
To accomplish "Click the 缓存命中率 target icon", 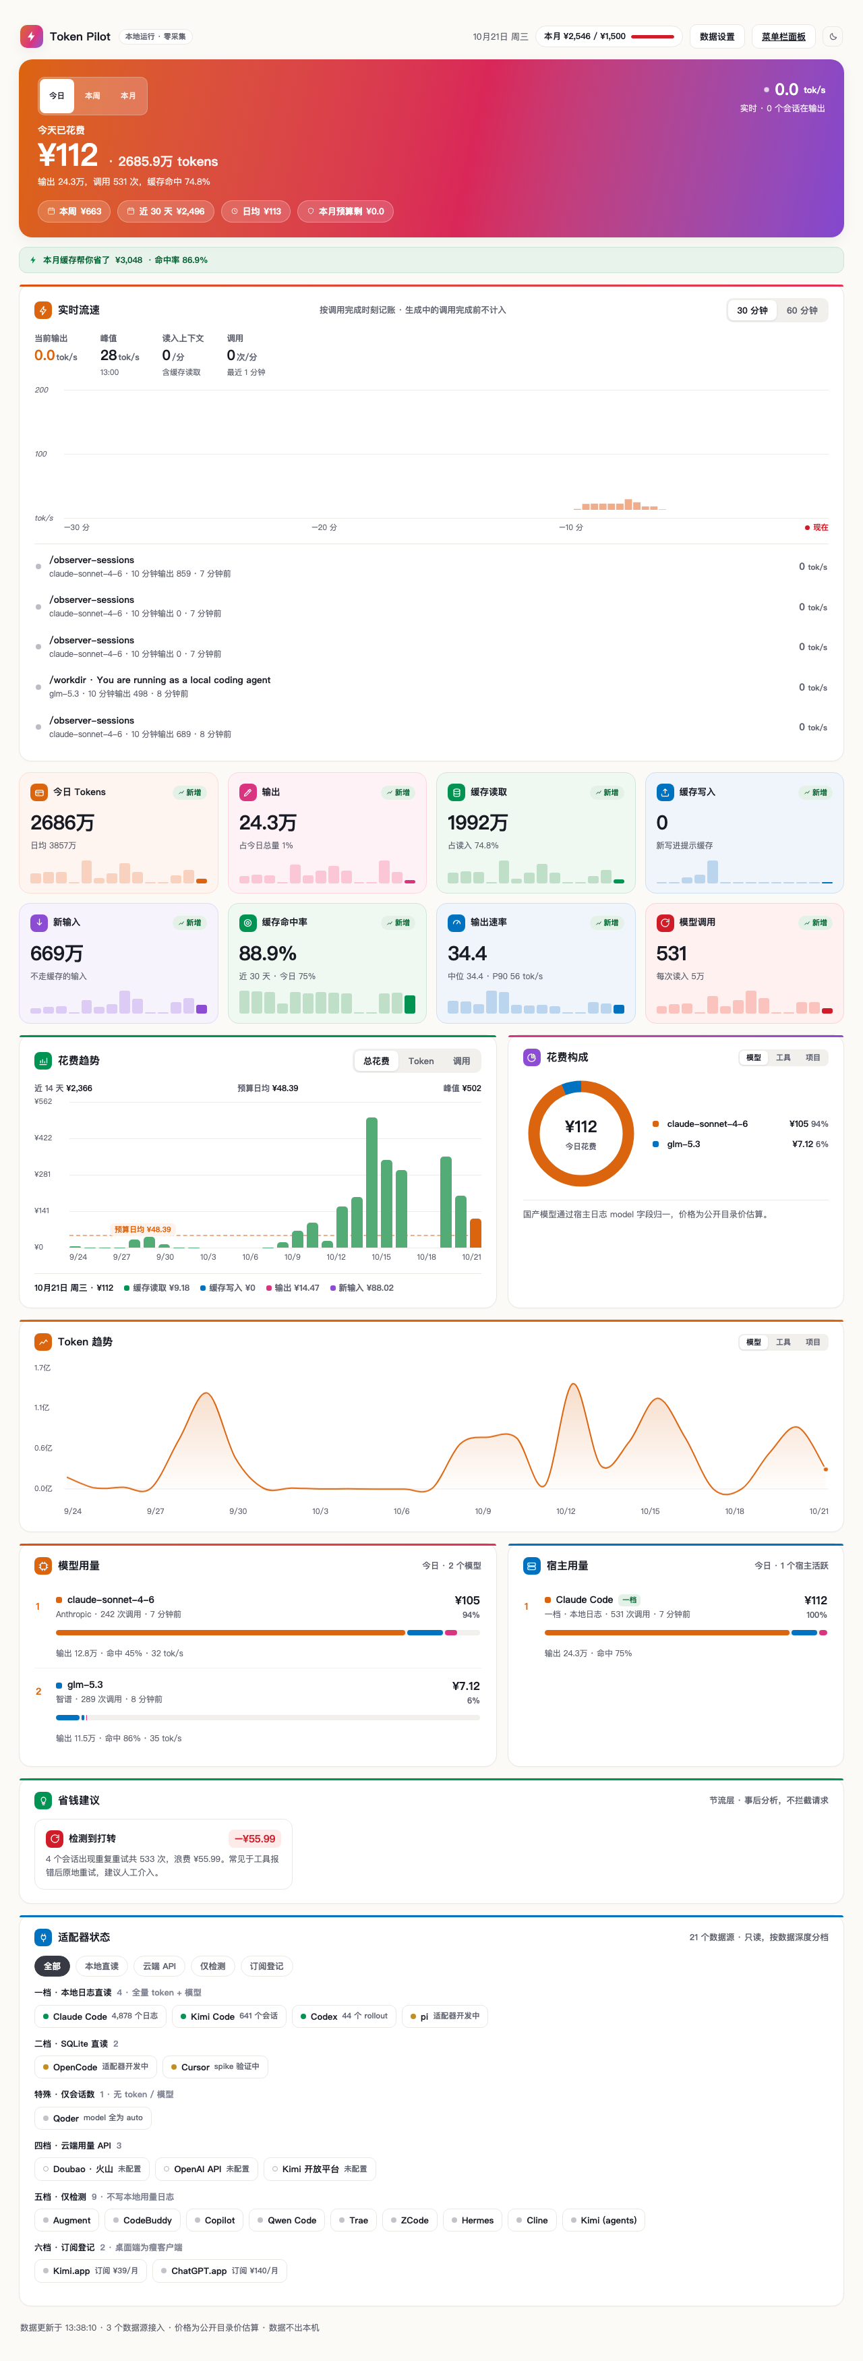I will click(247, 922).
